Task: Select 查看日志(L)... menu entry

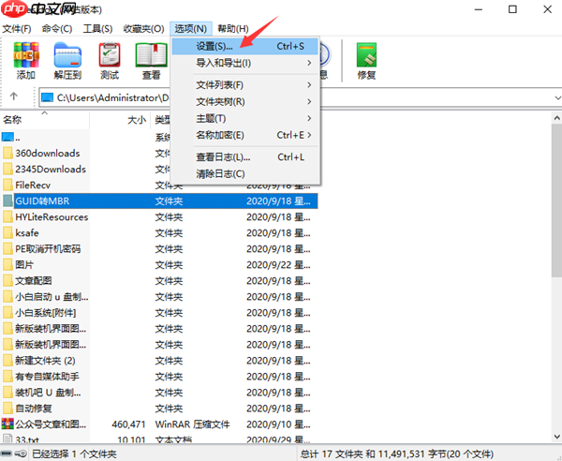Action: point(244,157)
